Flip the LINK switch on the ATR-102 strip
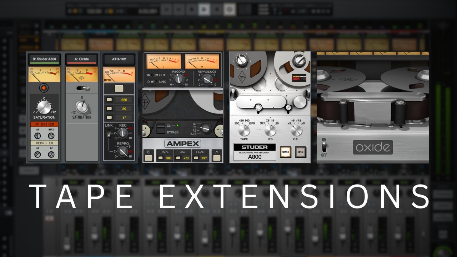 [x=109, y=133]
